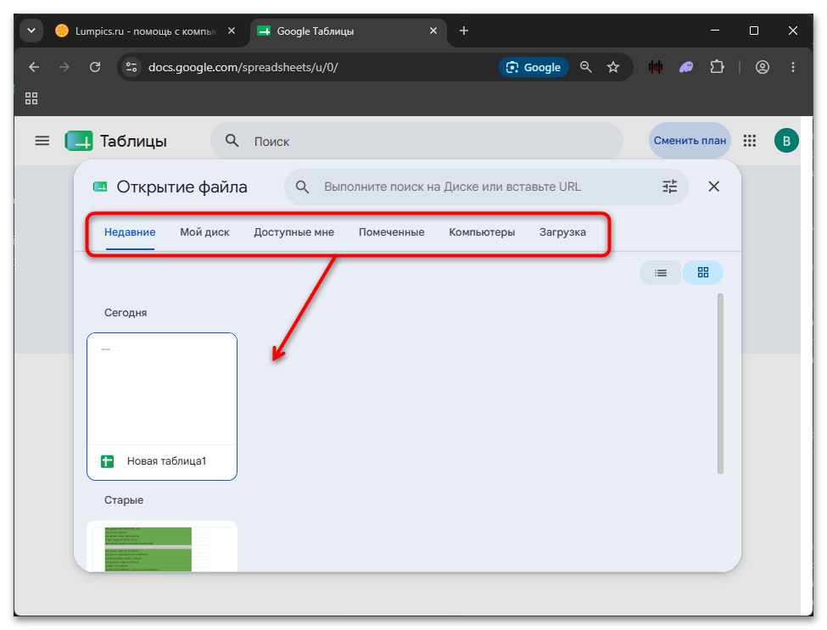This screenshot has width=827, height=630.
Task: Close the Открытие файла dialog
Action: pyautogui.click(x=713, y=187)
